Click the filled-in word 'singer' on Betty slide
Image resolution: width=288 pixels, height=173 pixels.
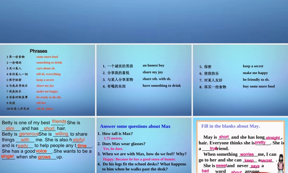7,157
